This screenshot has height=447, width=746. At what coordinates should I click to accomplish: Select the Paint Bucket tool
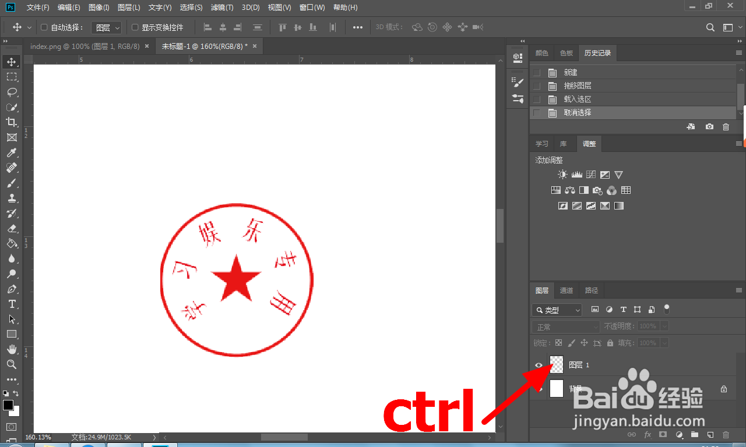tap(12, 243)
